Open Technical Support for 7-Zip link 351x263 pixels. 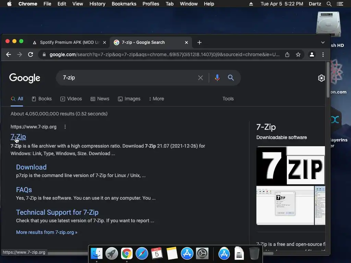pos(57,212)
